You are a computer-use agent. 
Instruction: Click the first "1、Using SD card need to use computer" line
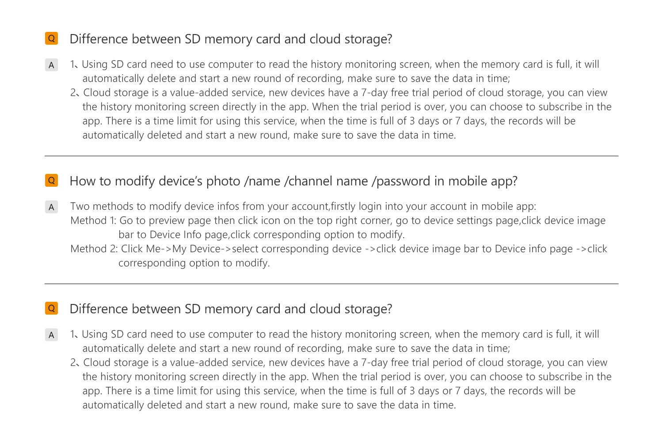[335, 64]
